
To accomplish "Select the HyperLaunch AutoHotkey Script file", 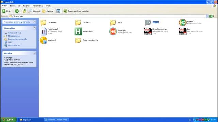I will point(51,31).
